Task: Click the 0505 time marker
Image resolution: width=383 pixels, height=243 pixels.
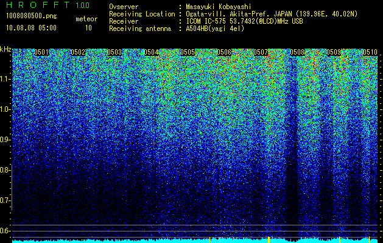Action: (188, 52)
